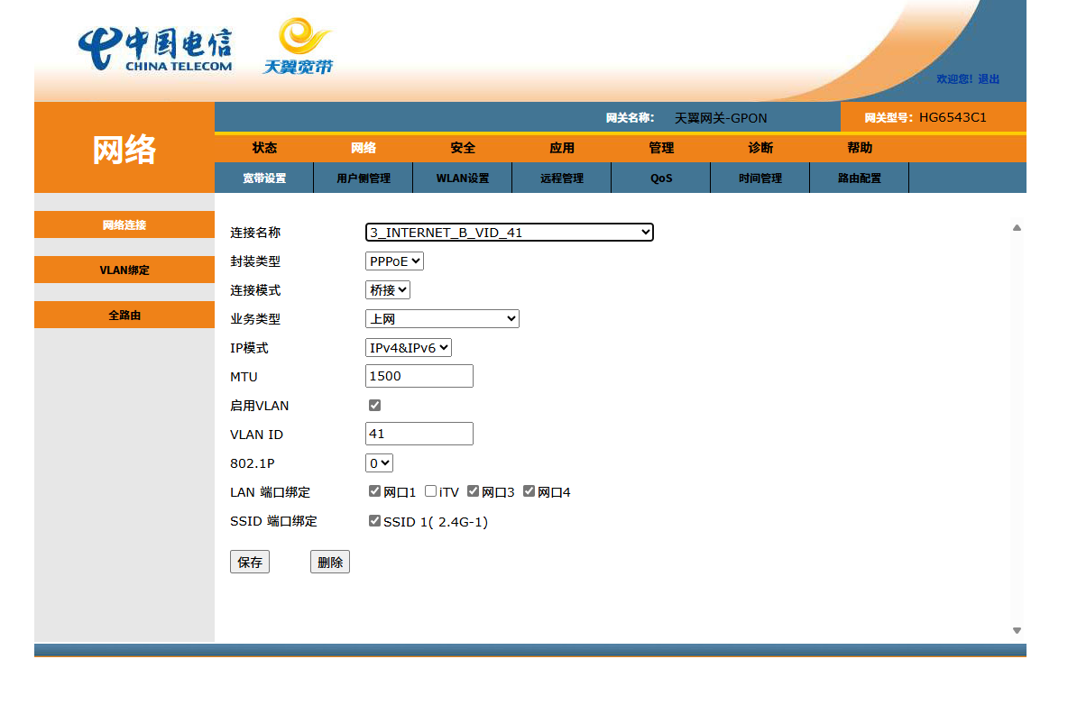Click the China Telecom logo

(155, 50)
